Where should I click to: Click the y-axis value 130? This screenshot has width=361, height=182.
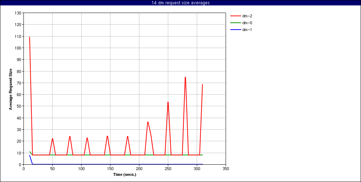click(x=19, y=13)
